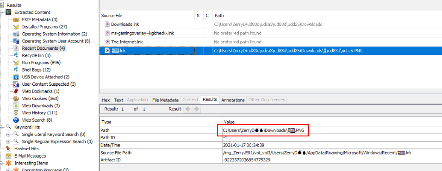Click the Downloads.lnk file icon
This screenshot has width=442, height=171.
tap(107, 24)
